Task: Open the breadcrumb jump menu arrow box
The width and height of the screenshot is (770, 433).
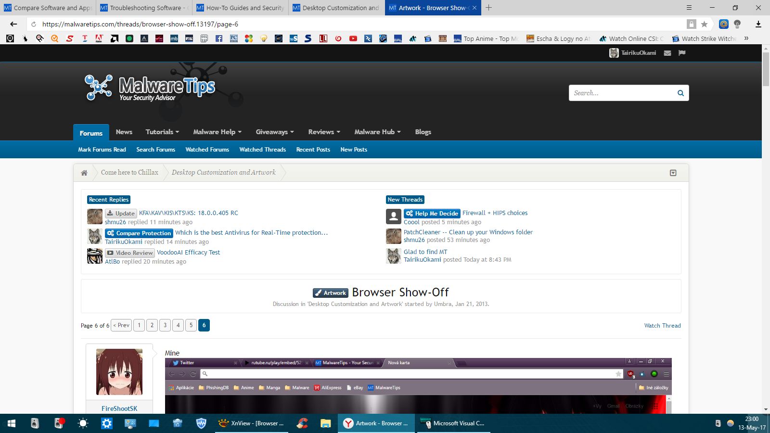Action: point(673,173)
